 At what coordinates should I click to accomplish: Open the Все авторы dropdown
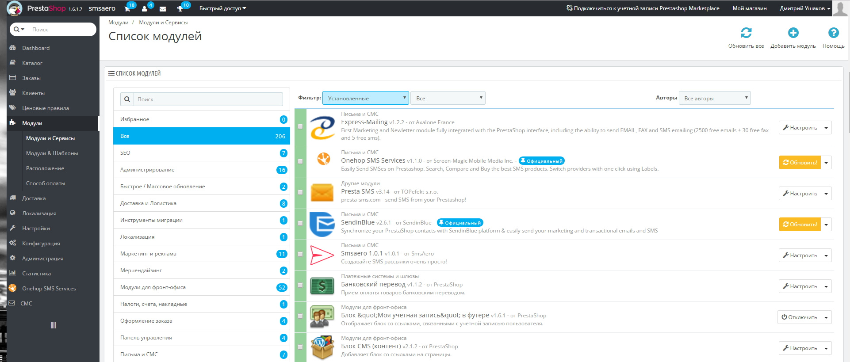click(x=715, y=98)
